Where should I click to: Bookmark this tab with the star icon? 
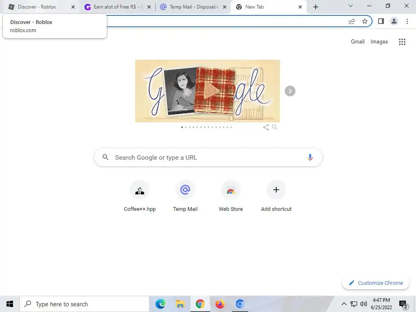point(365,21)
